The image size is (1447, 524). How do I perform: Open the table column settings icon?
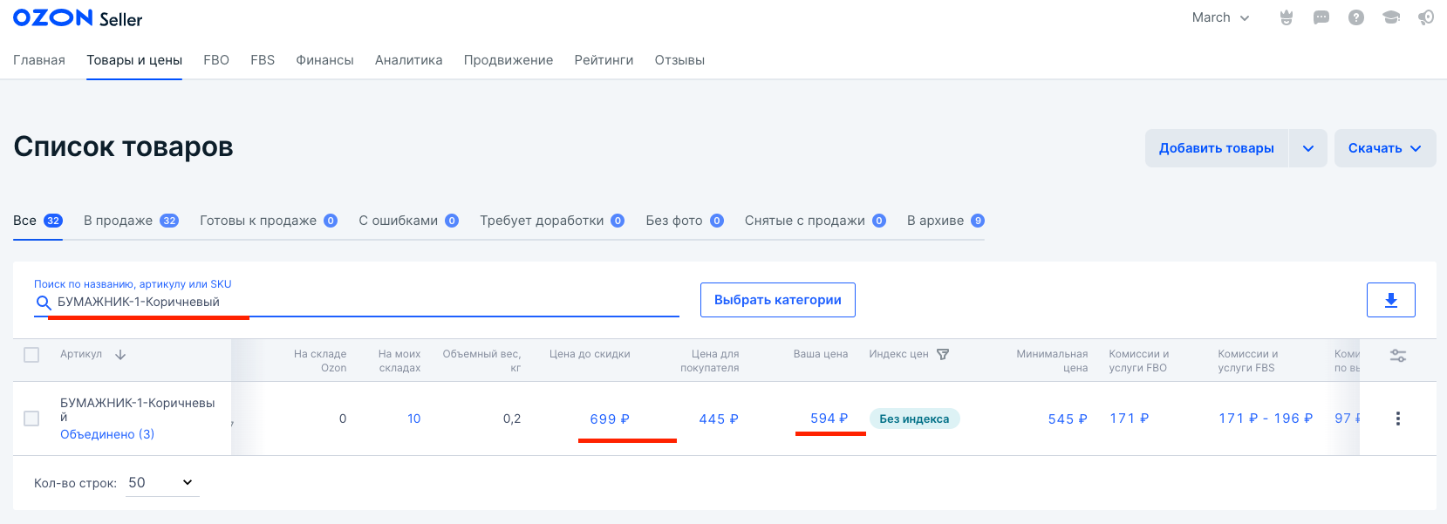(1397, 356)
